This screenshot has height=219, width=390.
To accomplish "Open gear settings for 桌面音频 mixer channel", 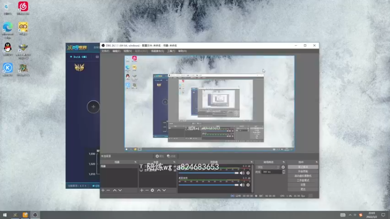I will coord(248,185).
